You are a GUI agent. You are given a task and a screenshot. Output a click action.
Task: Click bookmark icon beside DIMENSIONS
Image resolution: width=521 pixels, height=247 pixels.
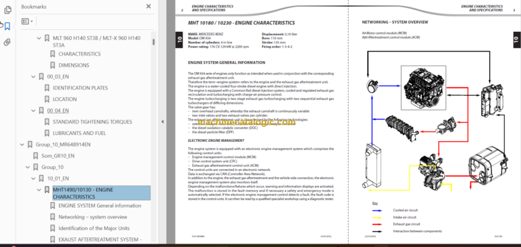pos(52,65)
